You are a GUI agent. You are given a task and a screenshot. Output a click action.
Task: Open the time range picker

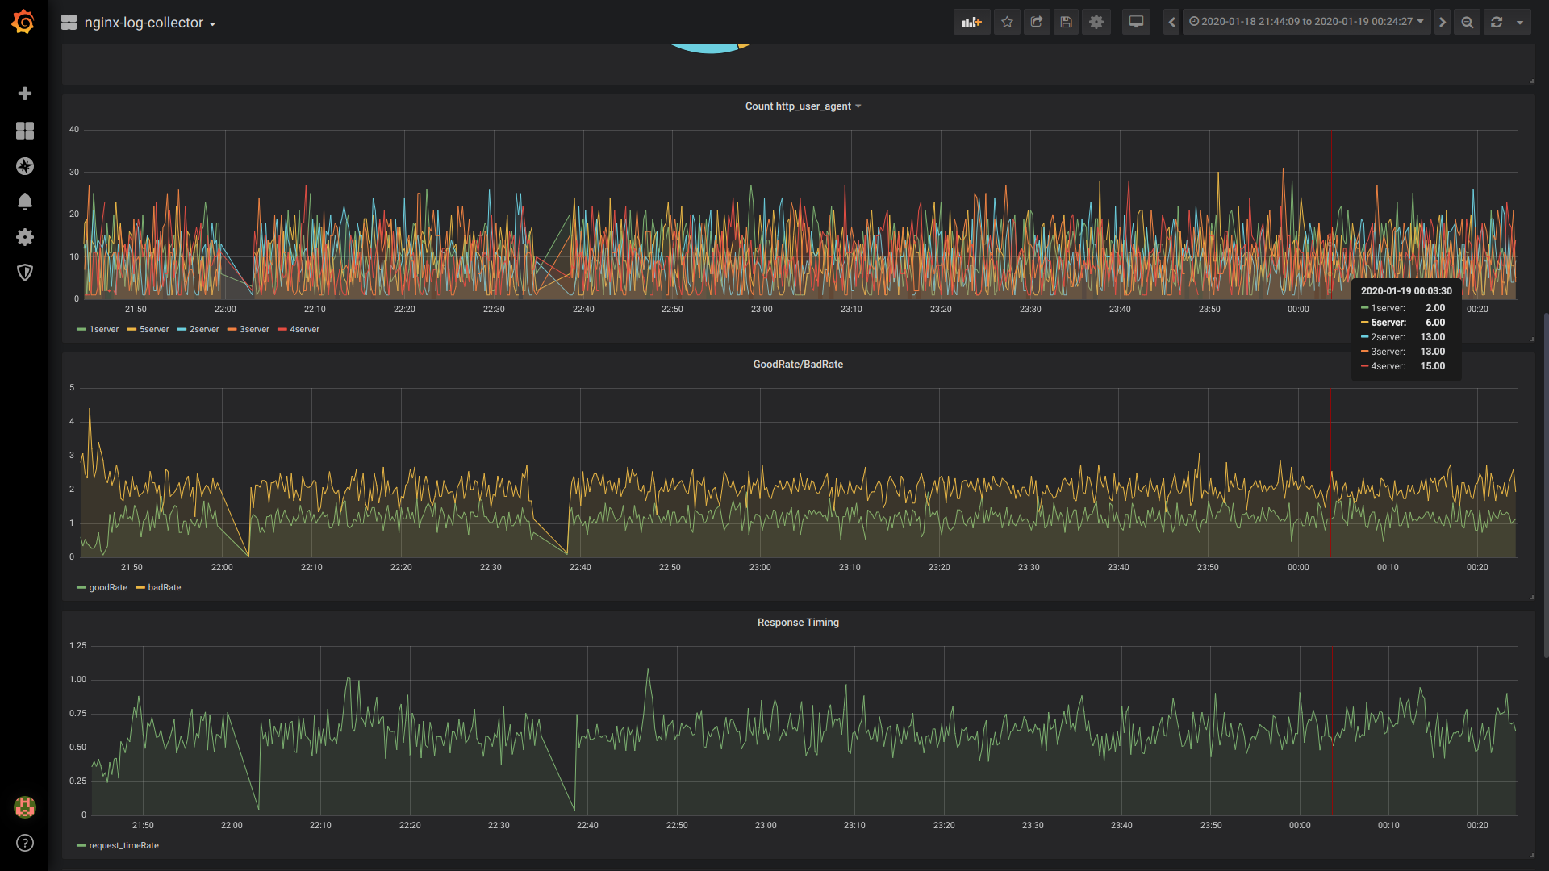click(1306, 22)
